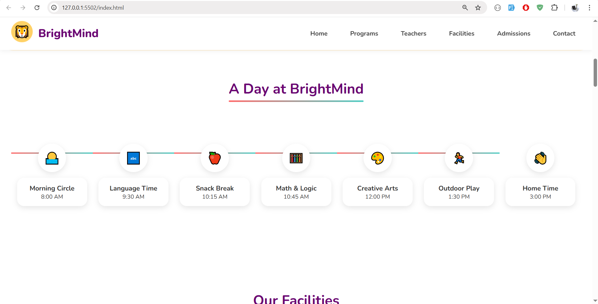Click the BrightMind lion logo
Image resolution: width=598 pixels, height=304 pixels.
[x=22, y=32]
